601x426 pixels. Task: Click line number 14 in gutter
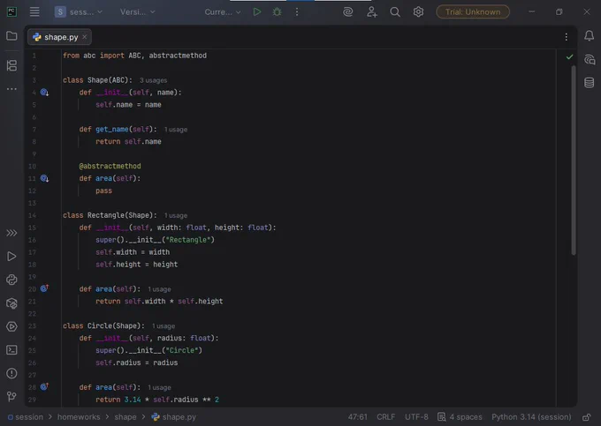pos(32,215)
